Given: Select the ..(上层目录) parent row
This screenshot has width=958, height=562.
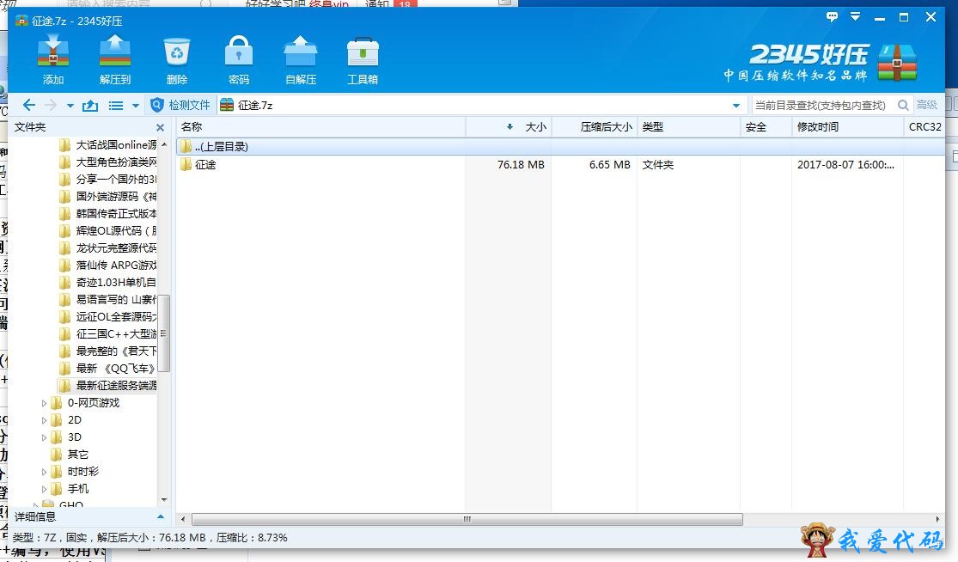Looking at the screenshot, I should click(560, 147).
